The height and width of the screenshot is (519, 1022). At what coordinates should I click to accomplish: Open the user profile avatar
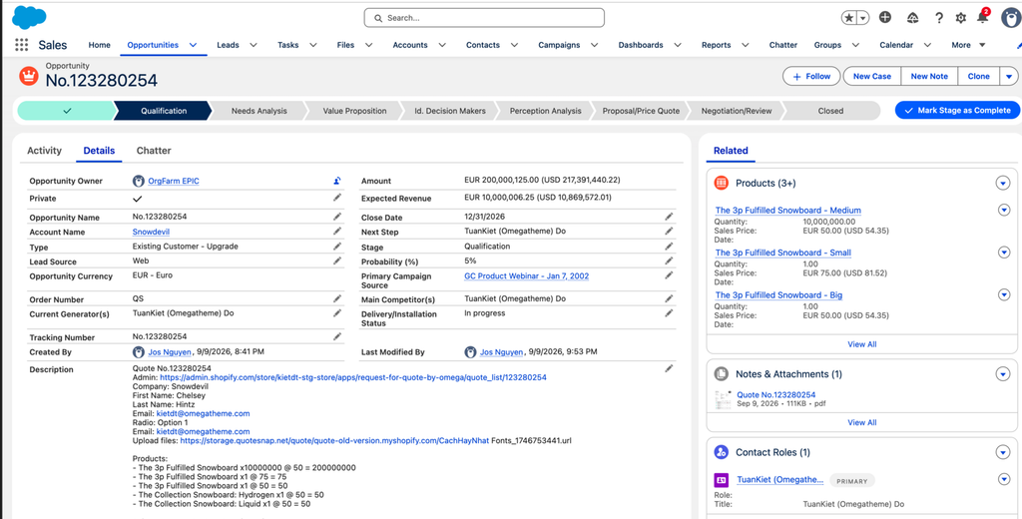click(x=1011, y=18)
